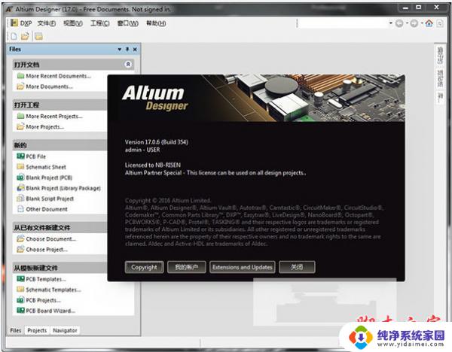Open PCB Templates link
This screenshot has width=452, height=352.
pyautogui.click(x=46, y=279)
